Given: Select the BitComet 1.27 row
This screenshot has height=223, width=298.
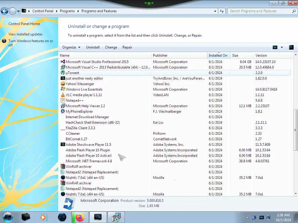Looking at the screenshot, I should (175, 139).
